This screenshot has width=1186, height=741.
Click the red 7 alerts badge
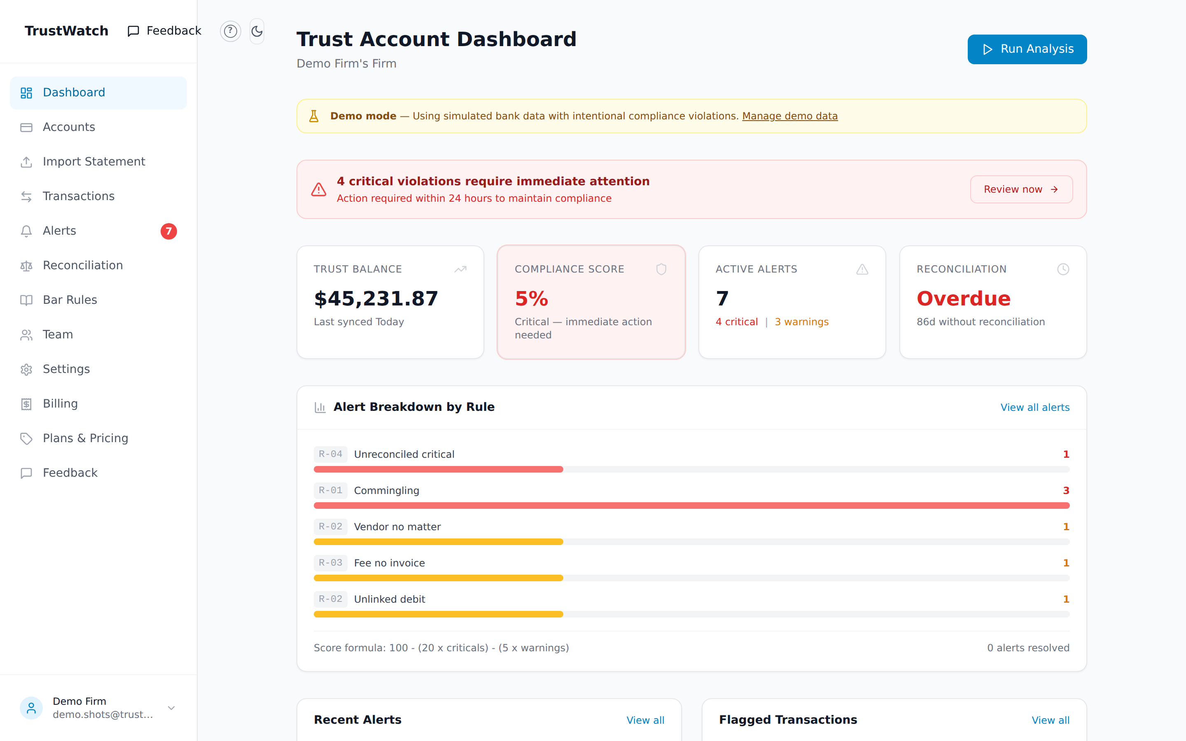pos(168,231)
